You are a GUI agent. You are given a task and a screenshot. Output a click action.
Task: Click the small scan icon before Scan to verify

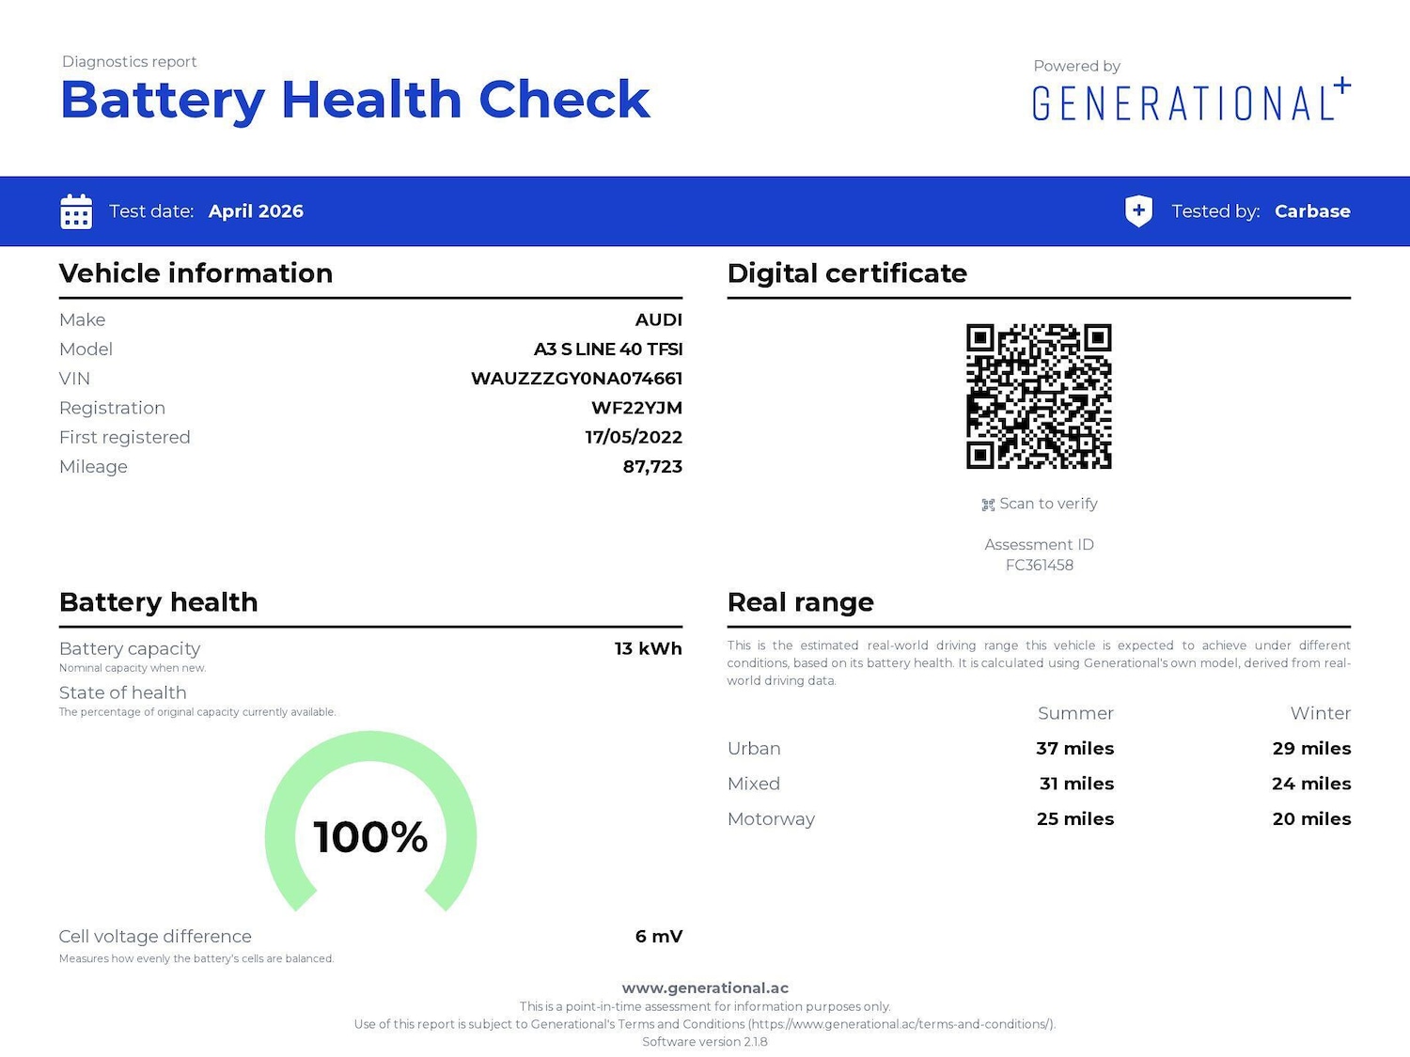(988, 505)
